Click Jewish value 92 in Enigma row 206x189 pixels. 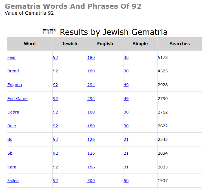point(56,85)
